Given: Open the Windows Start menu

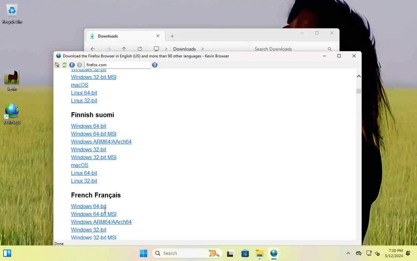Looking at the screenshot, I should coord(143,253).
